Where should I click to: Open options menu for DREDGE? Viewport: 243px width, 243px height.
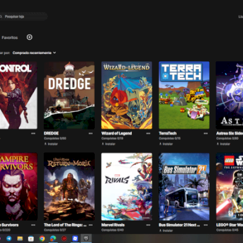(x=91, y=134)
